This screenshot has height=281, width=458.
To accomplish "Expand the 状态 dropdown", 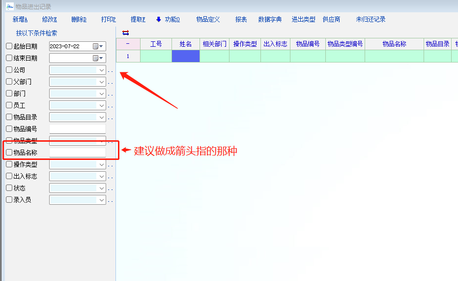I will point(102,188).
